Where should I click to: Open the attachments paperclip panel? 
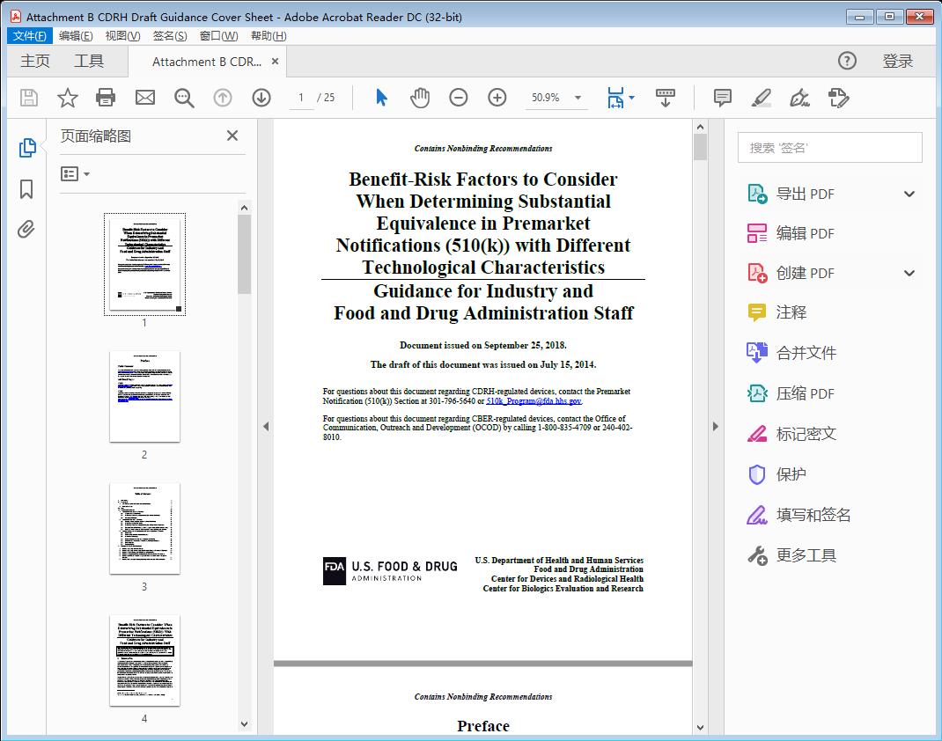(x=26, y=230)
